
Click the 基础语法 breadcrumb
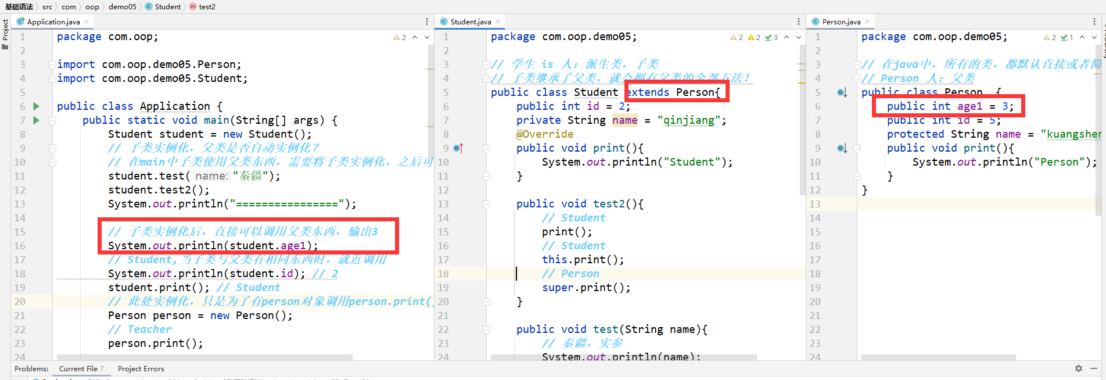19,7
